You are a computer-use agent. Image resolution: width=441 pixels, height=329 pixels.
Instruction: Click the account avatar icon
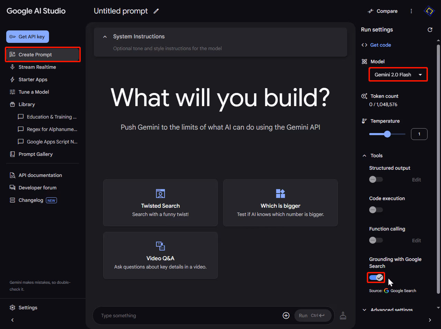pos(429,11)
